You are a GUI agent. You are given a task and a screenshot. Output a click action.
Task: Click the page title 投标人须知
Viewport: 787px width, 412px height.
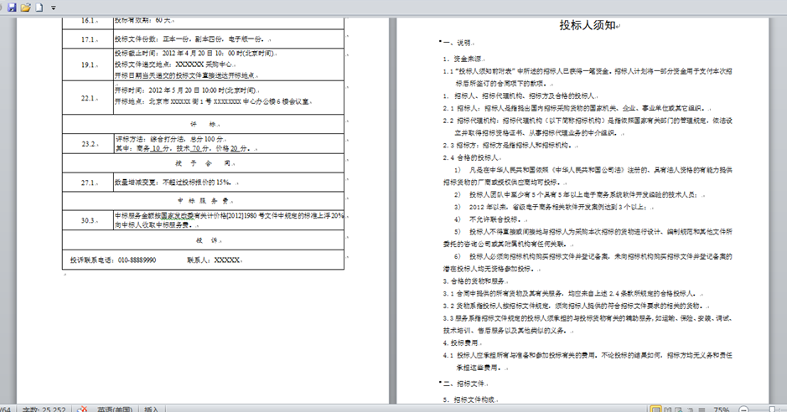[x=588, y=25]
